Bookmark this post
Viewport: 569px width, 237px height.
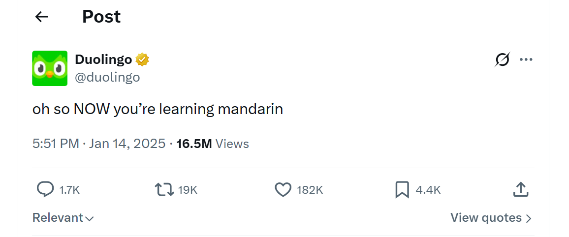click(402, 189)
